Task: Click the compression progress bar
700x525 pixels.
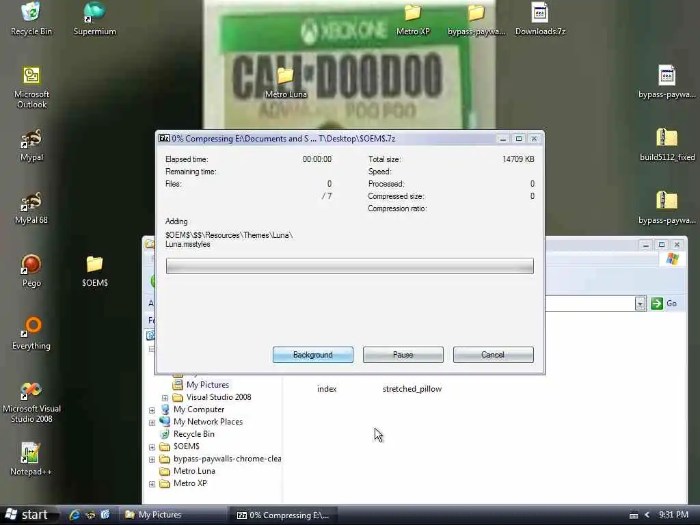Action: coord(349,266)
